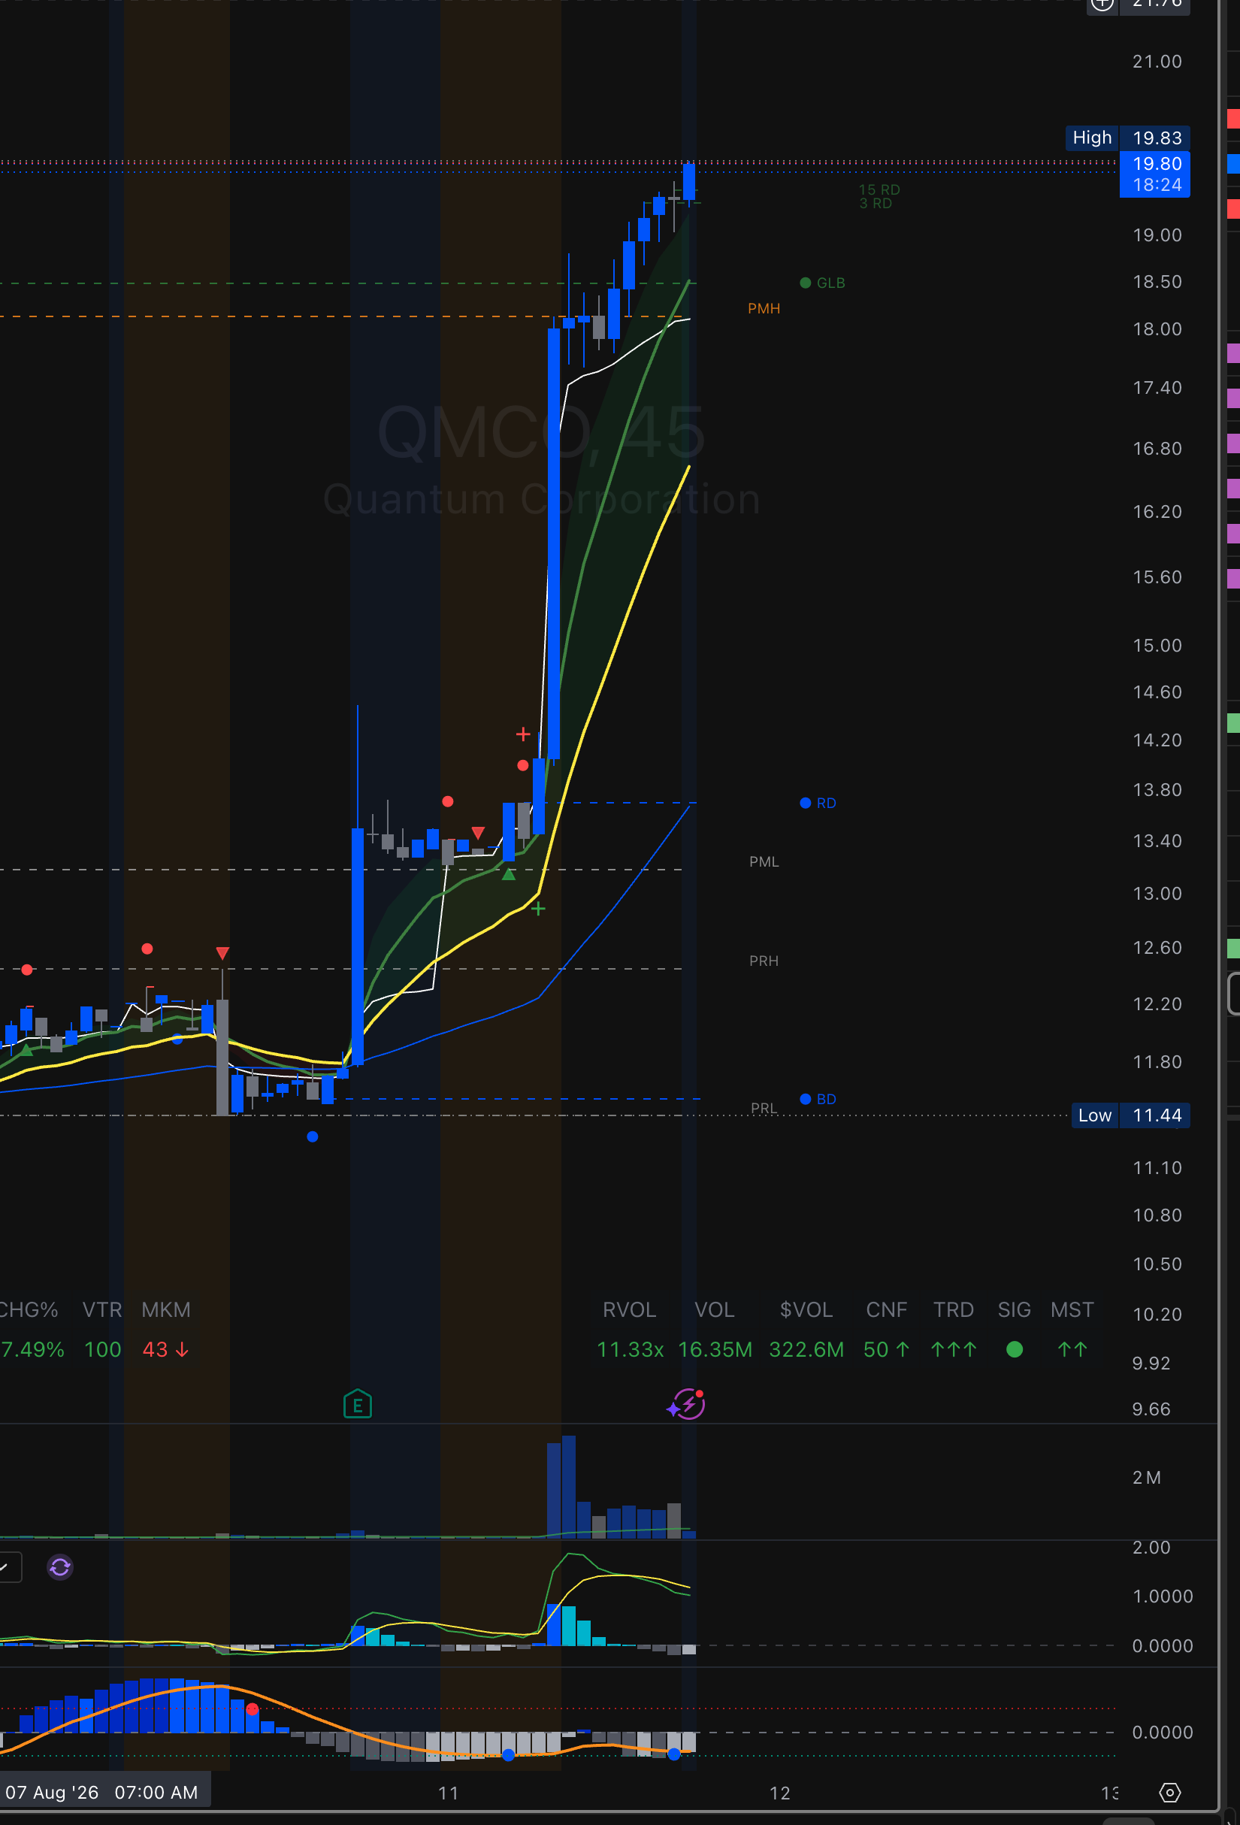Screen dimensions: 1240x1825
Task: Click the blue dot below PRL line
Action: 313,1136
